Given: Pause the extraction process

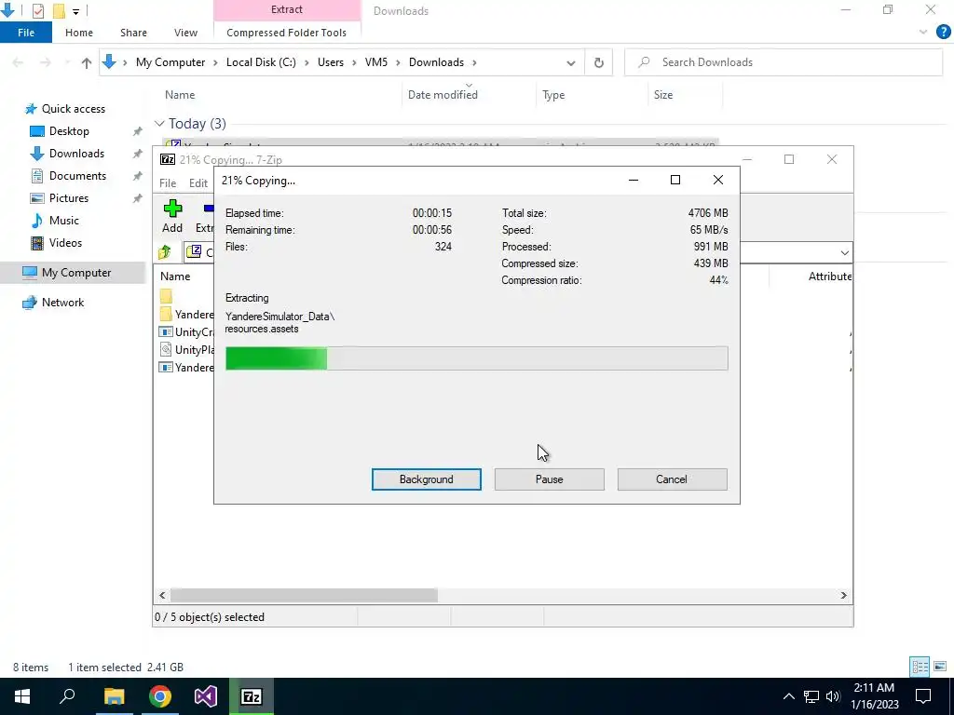Looking at the screenshot, I should (x=549, y=479).
